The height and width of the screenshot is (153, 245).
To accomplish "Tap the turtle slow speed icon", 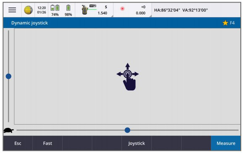I will (8, 130).
